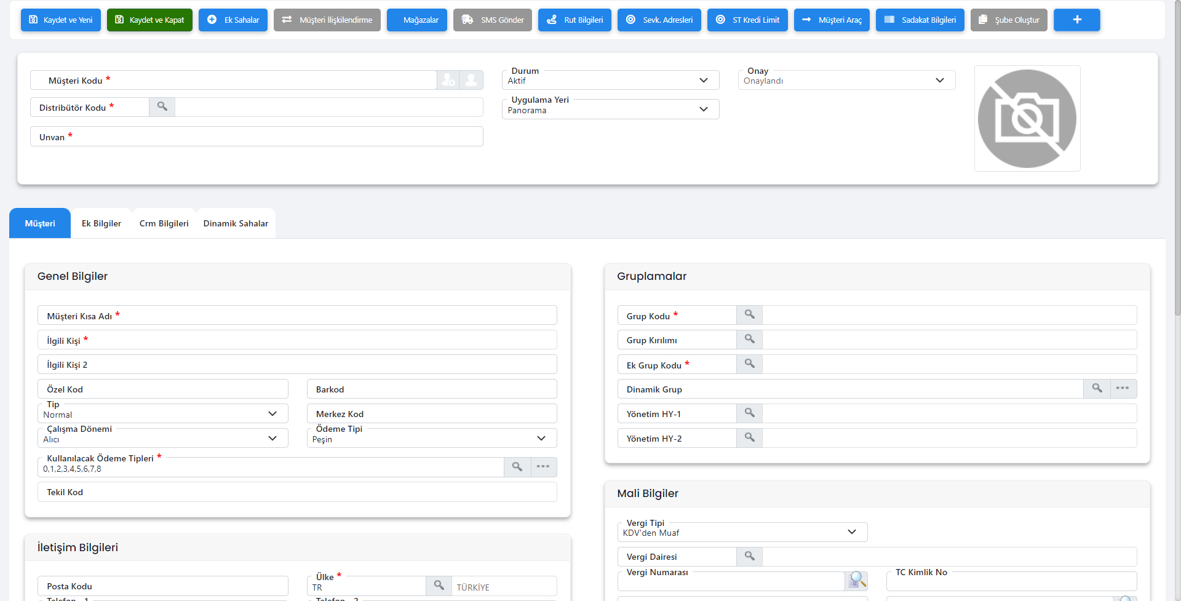Open Müşteri İlişkilendirme toolbar button
This screenshot has height=601, width=1181.
click(327, 20)
